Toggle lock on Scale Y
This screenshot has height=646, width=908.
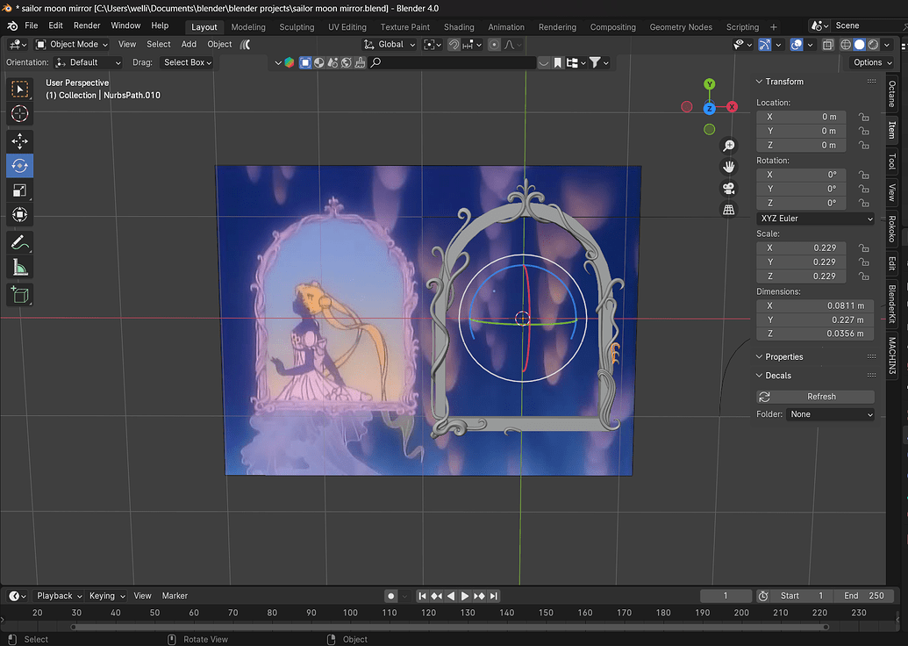click(x=863, y=262)
